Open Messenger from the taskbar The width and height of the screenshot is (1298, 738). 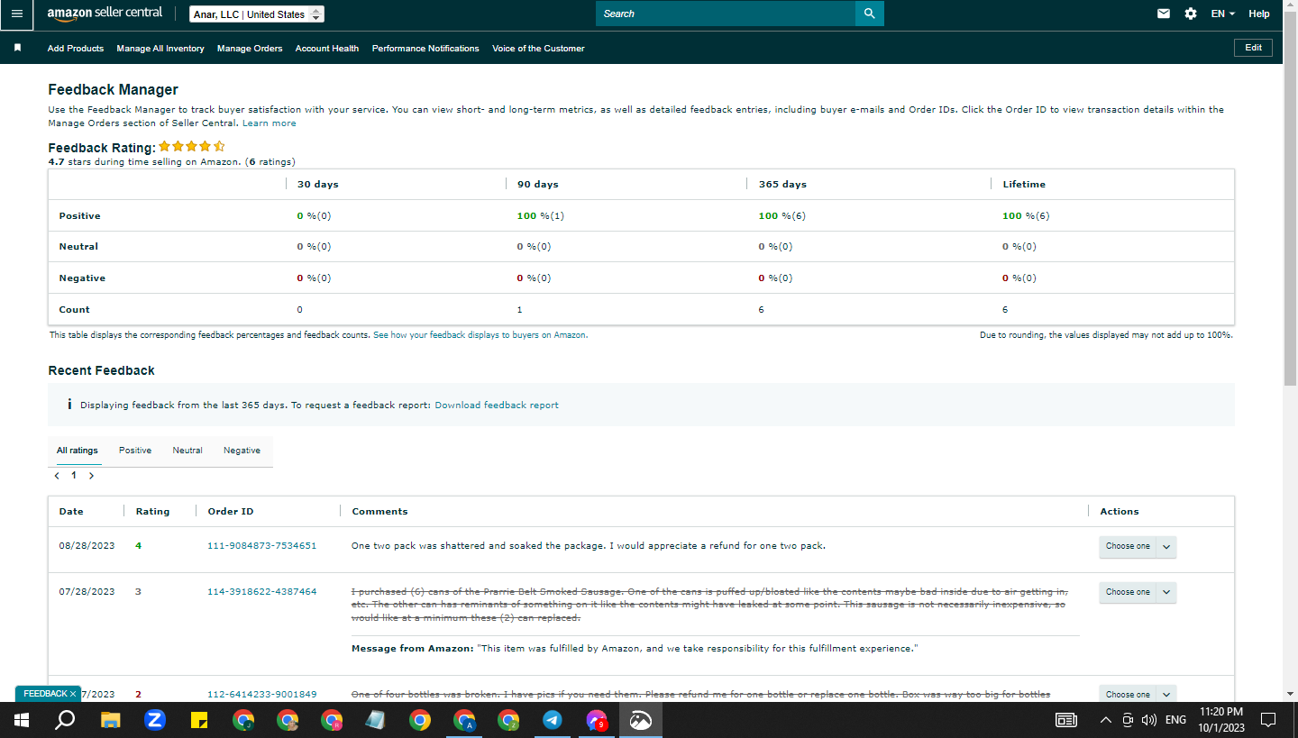597,720
